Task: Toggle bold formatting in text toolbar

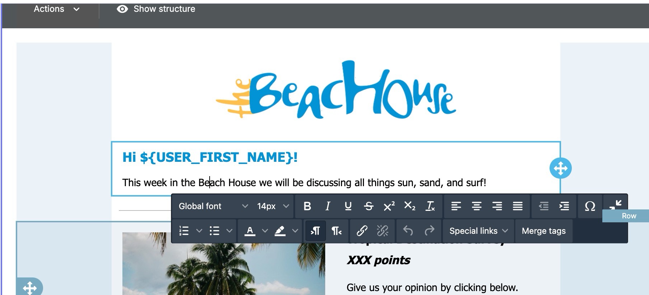Action: point(307,206)
